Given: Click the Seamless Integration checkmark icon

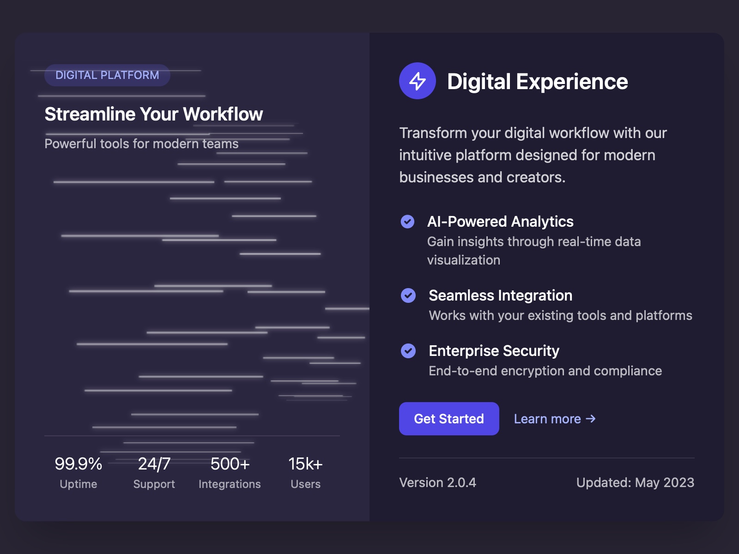Looking at the screenshot, I should point(408,296).
